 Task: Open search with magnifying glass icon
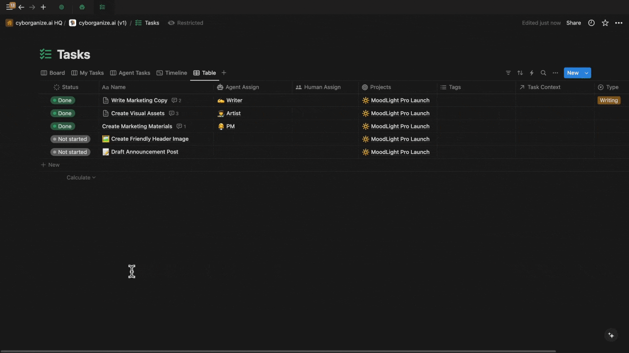pos(543,73)
